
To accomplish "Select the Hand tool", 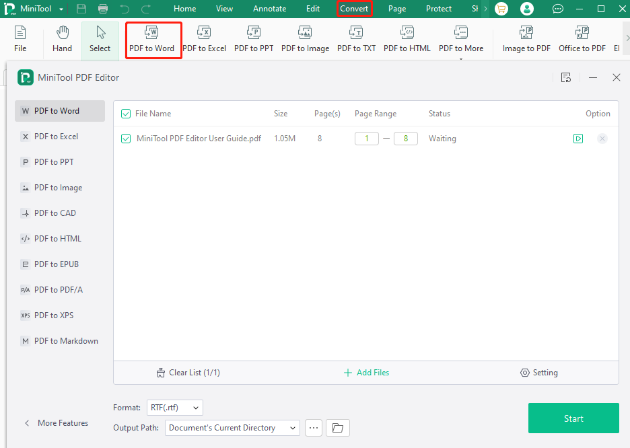I will [x=62, y=39].
